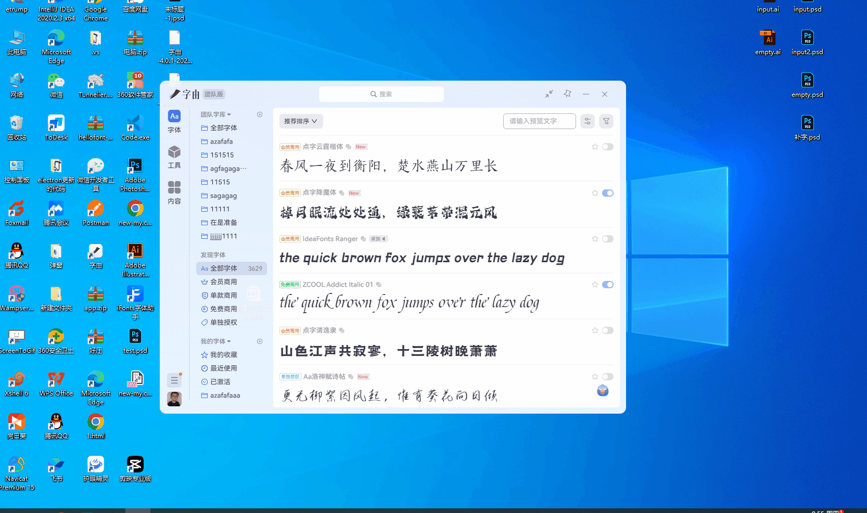This screenshot has width=867, height=513.
Task: Activate IdeaFonts Ranger font toggle
Action: tap(608, 239)
